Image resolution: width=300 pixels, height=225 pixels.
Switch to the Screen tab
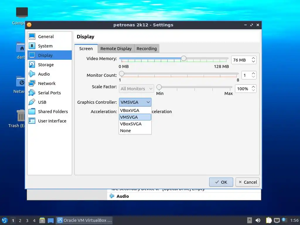tap(86, 49)
